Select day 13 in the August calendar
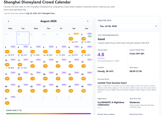162x115 pixels. click(x=48, y=64)
